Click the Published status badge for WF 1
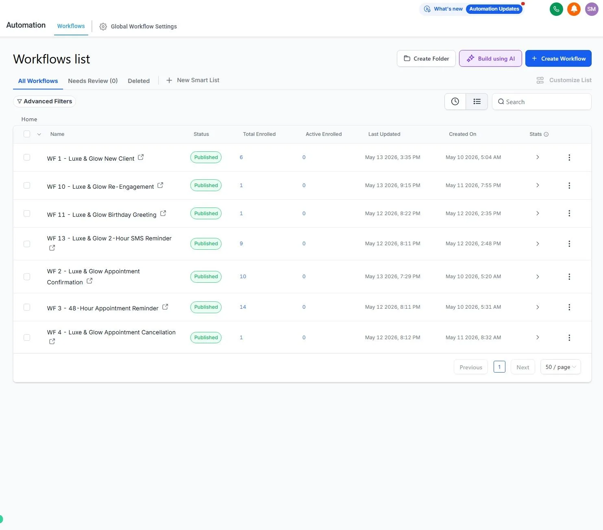 [x=206, y=157]
